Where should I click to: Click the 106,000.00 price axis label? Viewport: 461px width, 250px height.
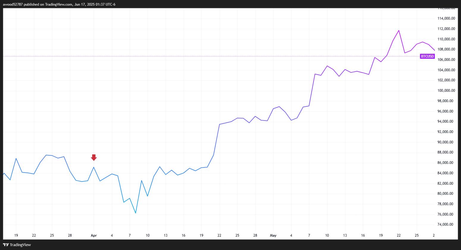tap(446, 60)
